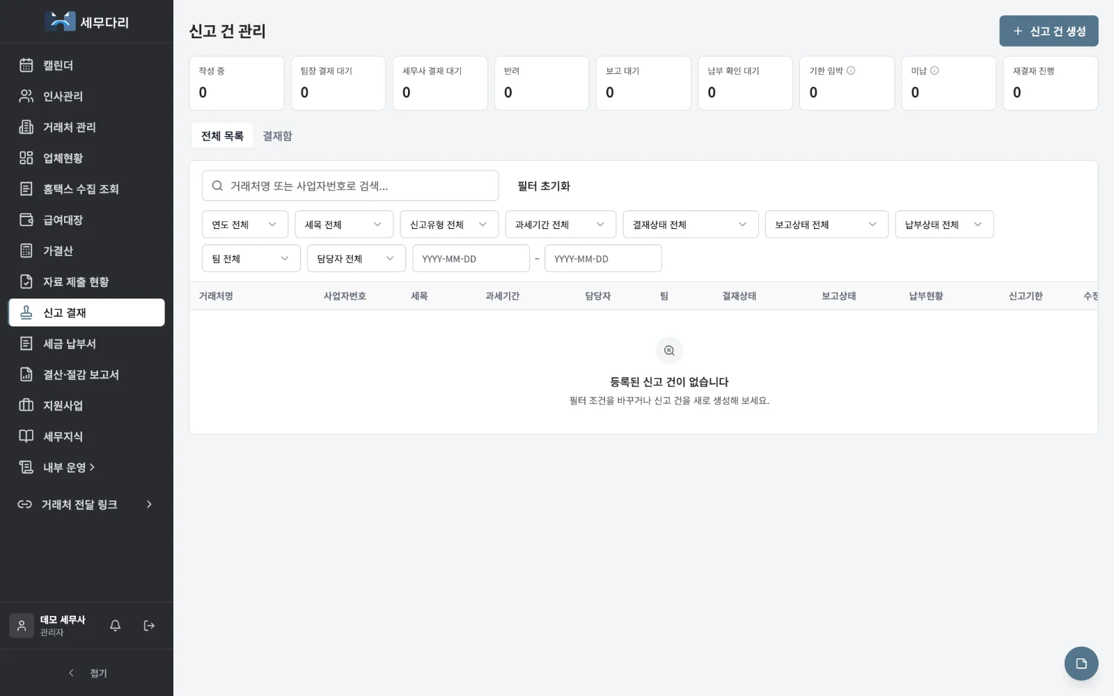
Task: Expand the 팀 전체 dropdown
Action: point(251,258)
